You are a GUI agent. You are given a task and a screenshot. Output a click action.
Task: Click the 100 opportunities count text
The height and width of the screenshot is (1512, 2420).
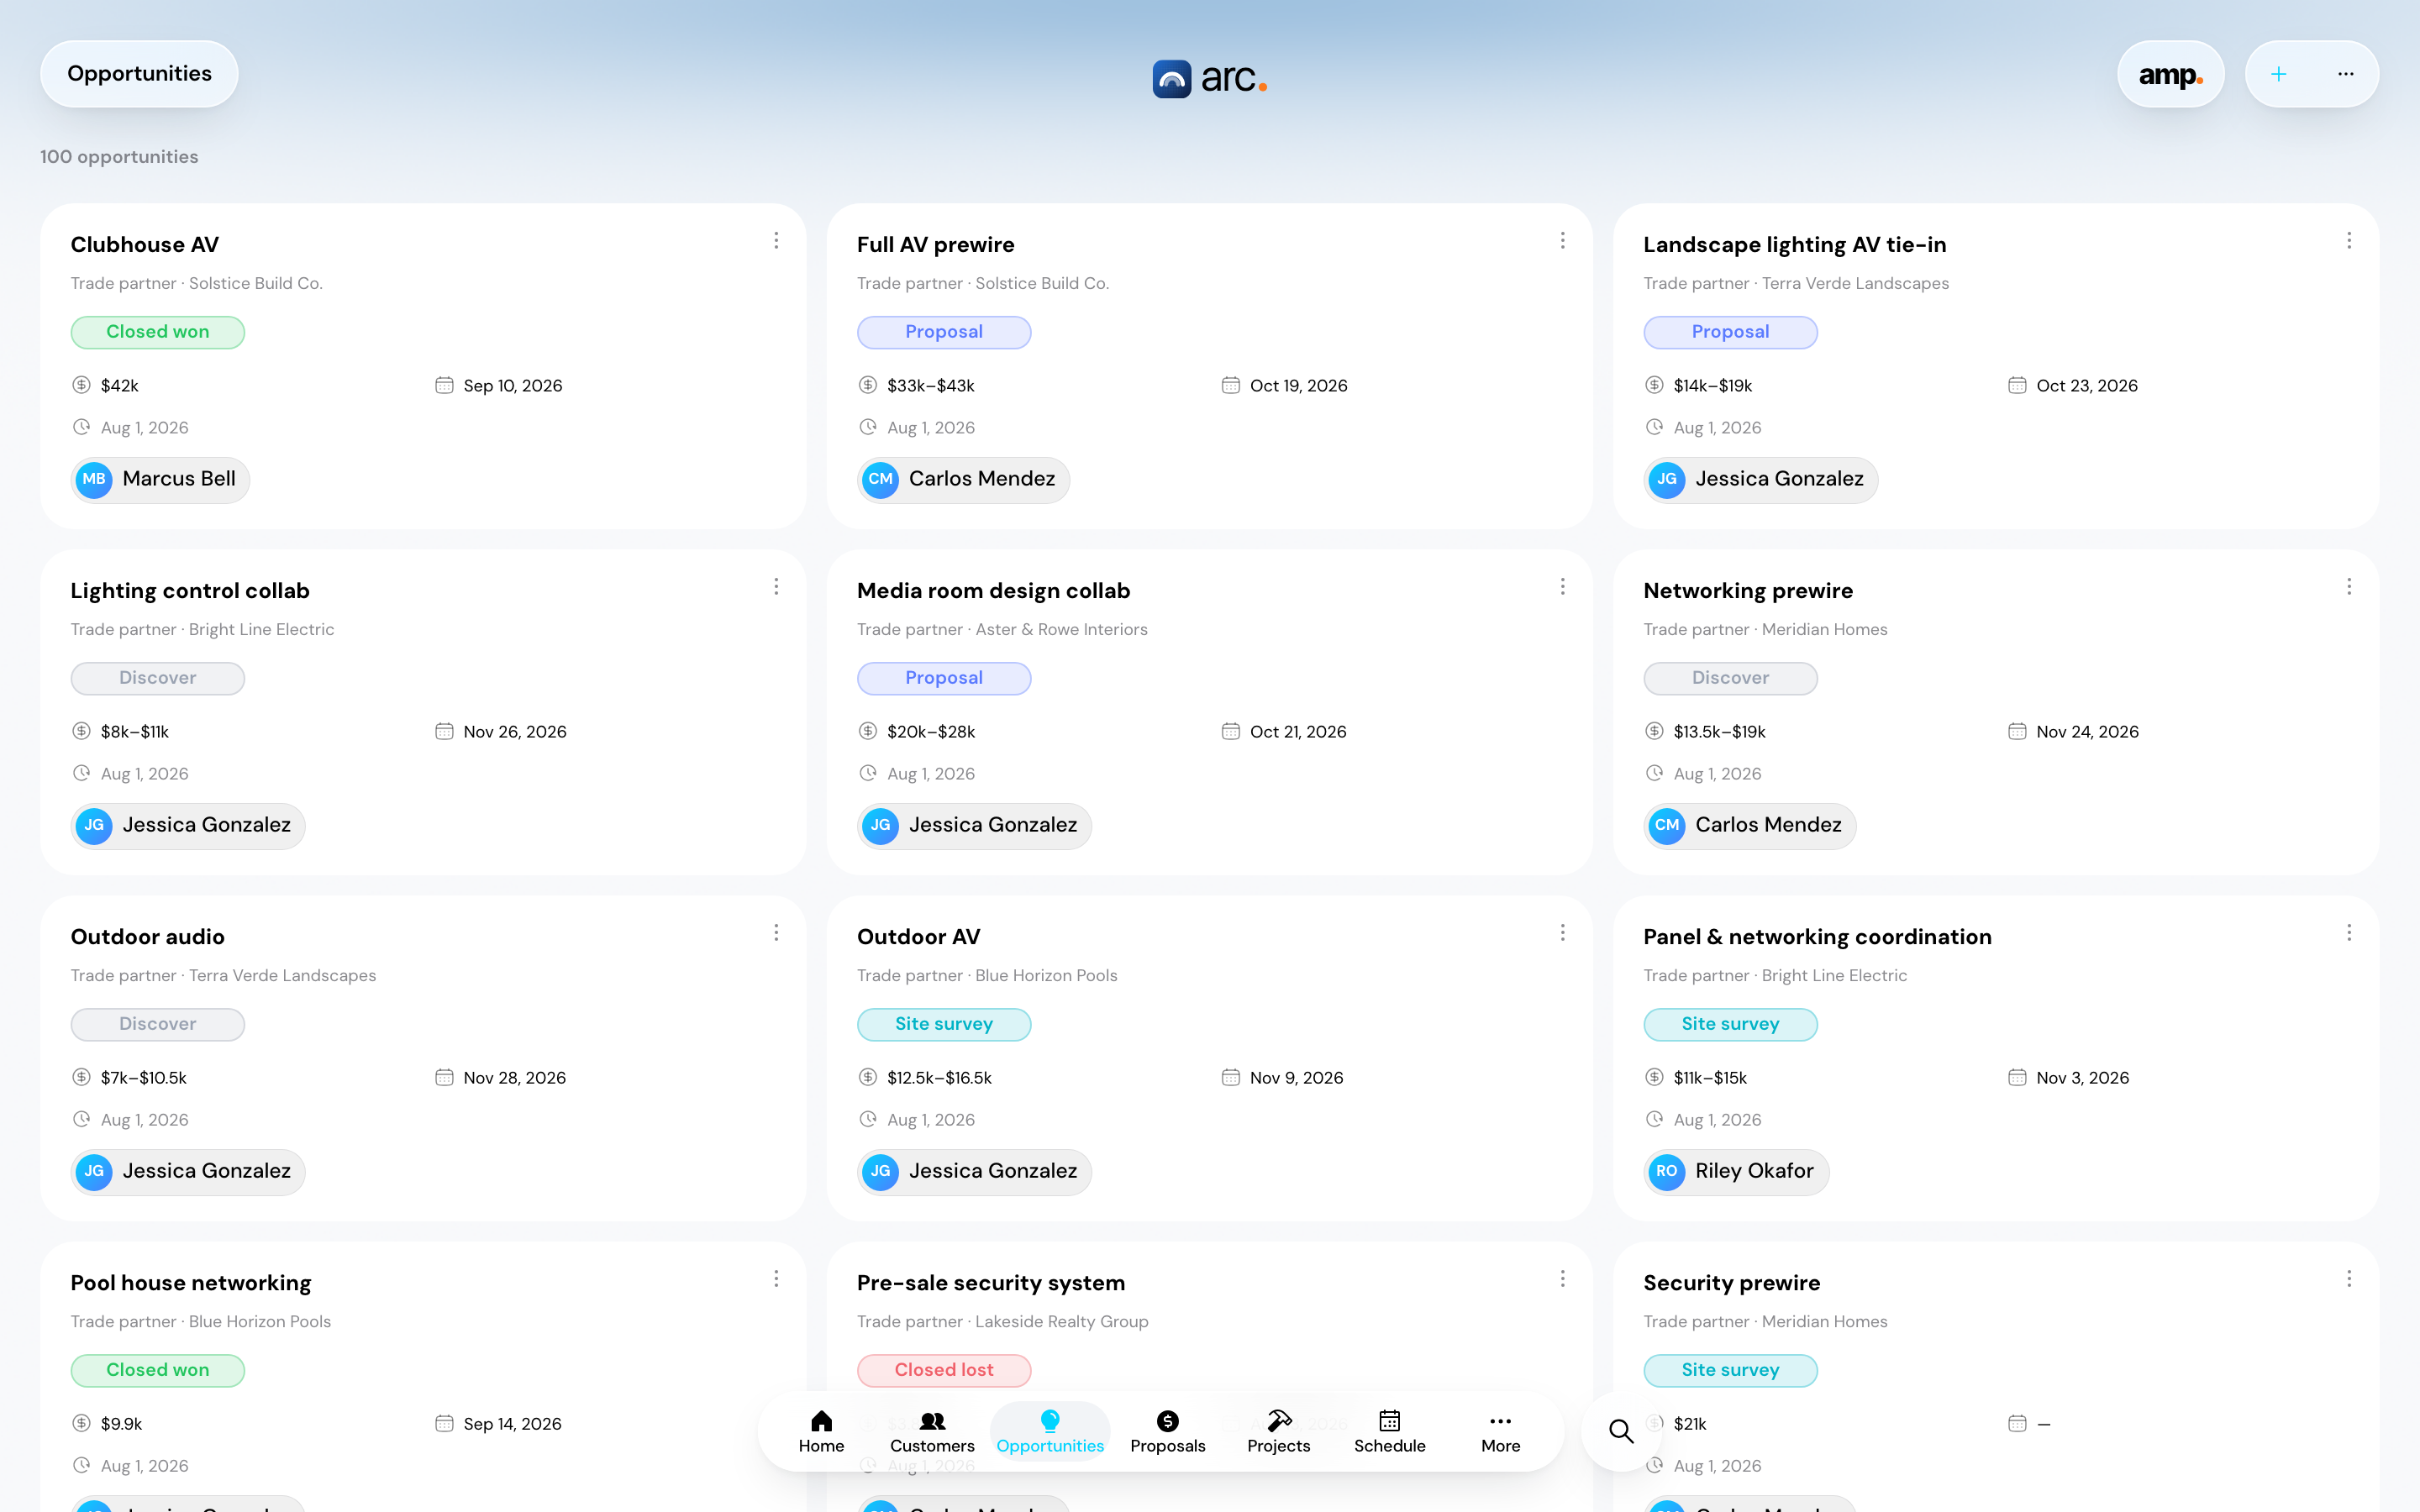[x=119, y=157]
